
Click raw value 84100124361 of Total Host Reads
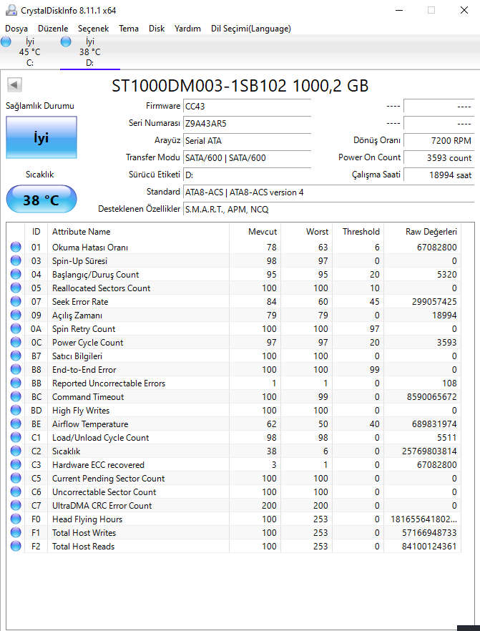coord(429,547)
